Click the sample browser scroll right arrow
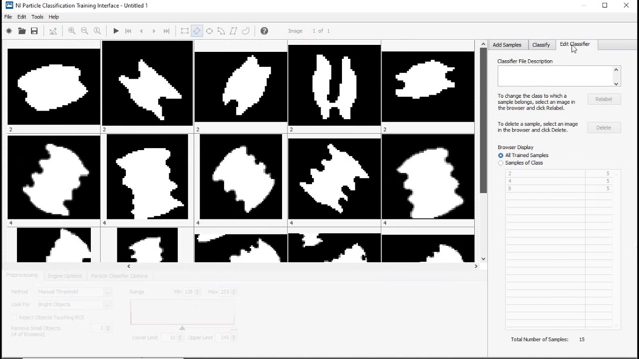 tap(476, 266)
